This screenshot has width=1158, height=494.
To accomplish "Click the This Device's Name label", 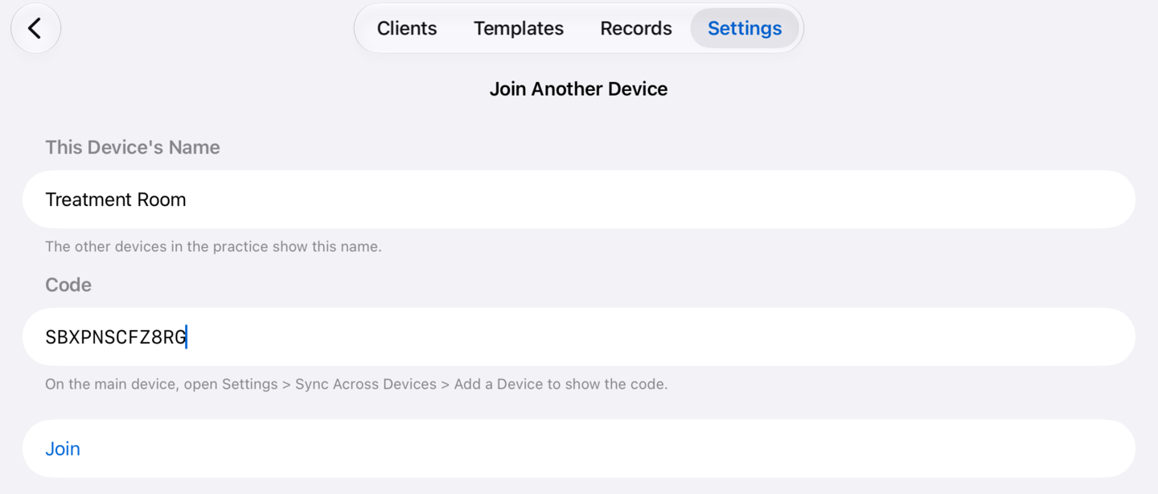I will pos(133,147).
